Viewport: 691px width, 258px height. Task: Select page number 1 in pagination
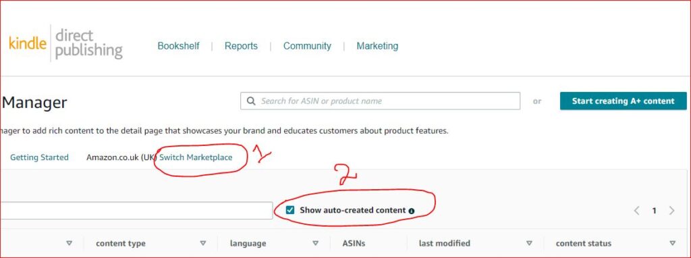coord(655,211)
